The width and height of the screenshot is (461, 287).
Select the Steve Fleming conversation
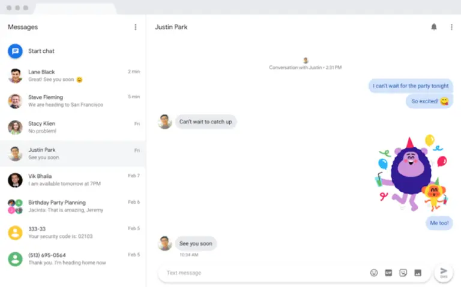pos(73,101)
